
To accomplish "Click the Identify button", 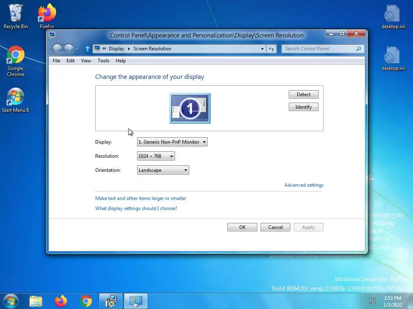I will point(303,107).
